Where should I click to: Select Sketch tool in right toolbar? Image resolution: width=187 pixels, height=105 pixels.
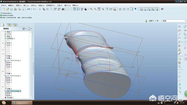(x=179, y=27)
